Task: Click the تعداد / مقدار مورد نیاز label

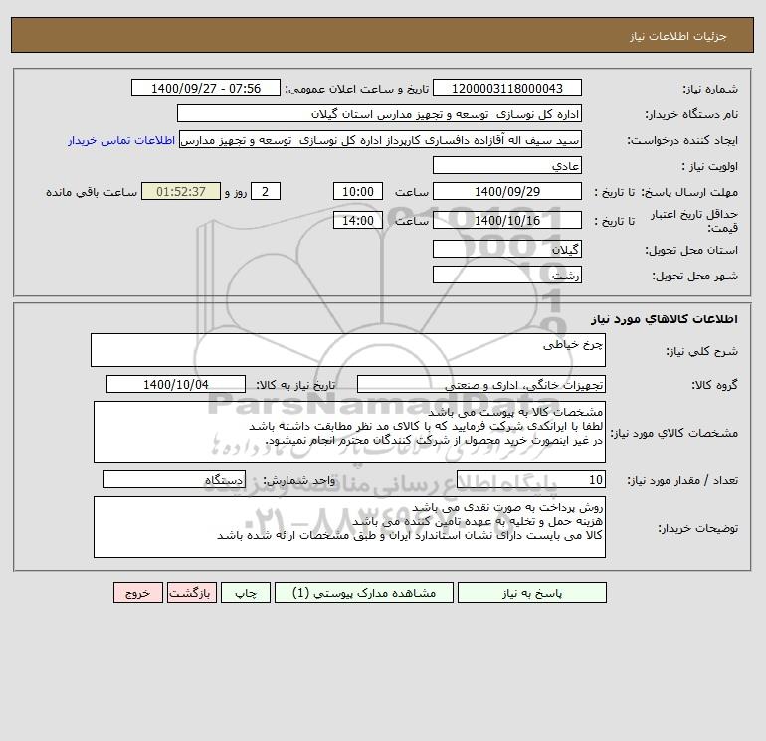Action: (682, 480)
